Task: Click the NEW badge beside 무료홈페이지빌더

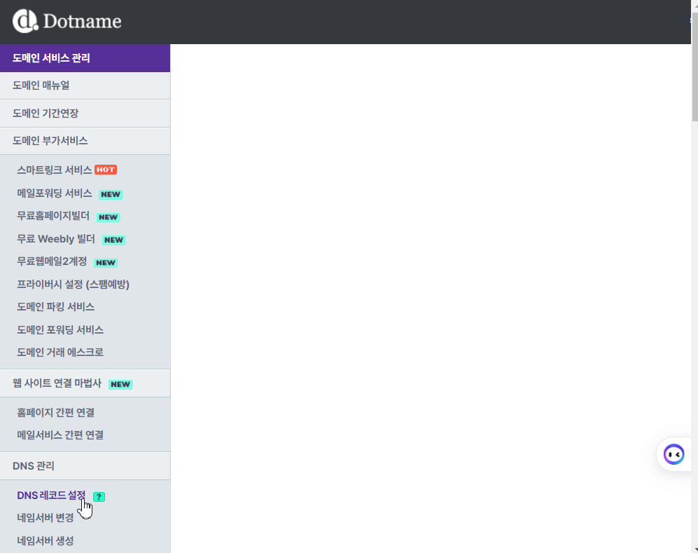Action: coord(108,217)
